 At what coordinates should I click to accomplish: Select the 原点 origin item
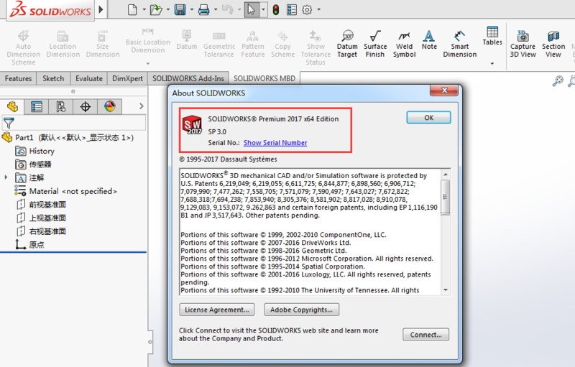[x=29, y=245]
